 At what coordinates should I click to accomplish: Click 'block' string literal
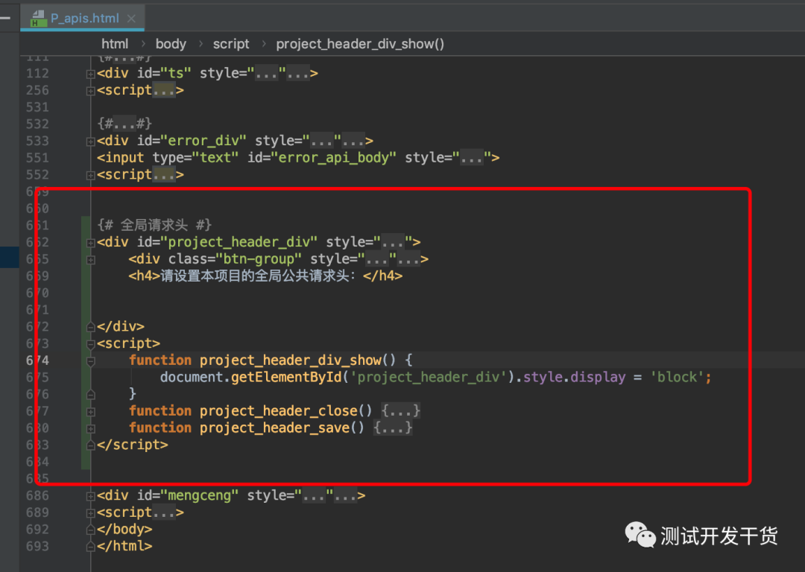(677, 377)
